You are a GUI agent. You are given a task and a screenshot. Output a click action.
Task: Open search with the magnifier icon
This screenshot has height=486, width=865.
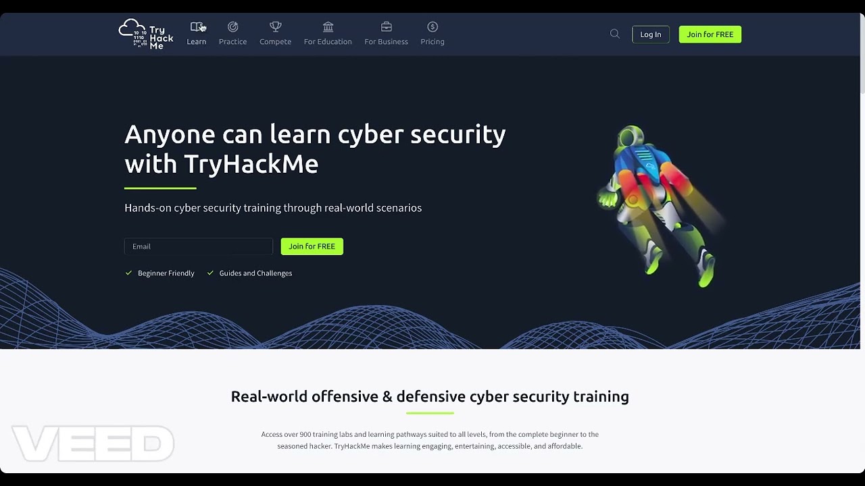pyautogui.click(x=615, y=34)
